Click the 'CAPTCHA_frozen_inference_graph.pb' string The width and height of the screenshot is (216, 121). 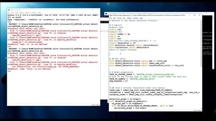(x=155, y=74)
